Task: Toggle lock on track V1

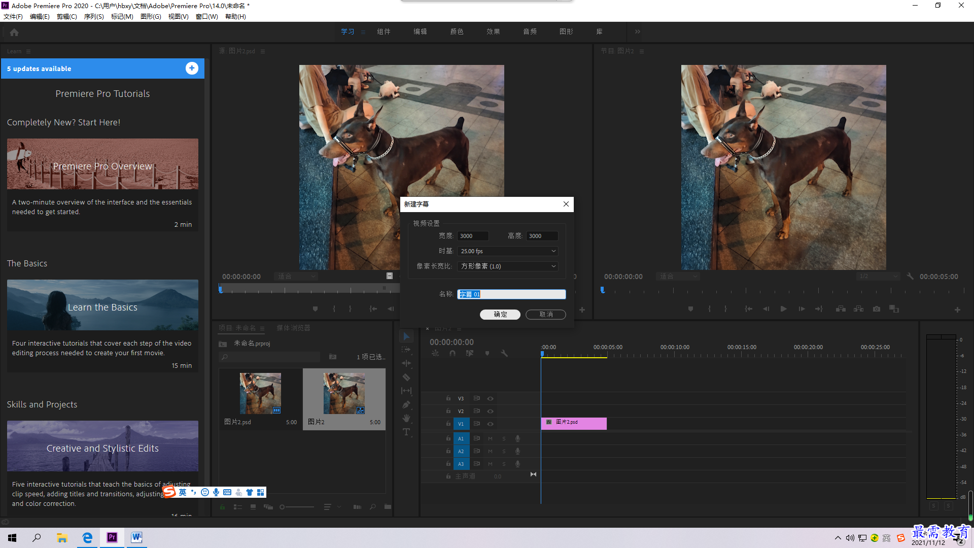Action: 448,423
